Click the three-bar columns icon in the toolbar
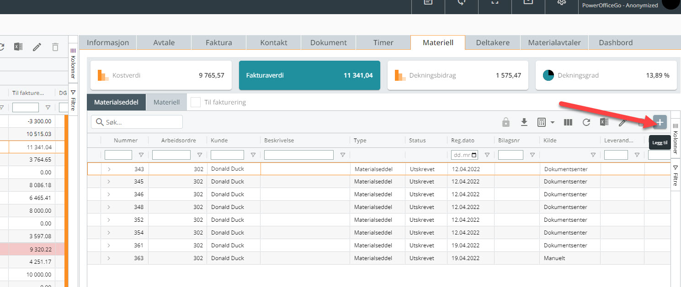This screenshot has height=287, width=681. pos(568,122)
